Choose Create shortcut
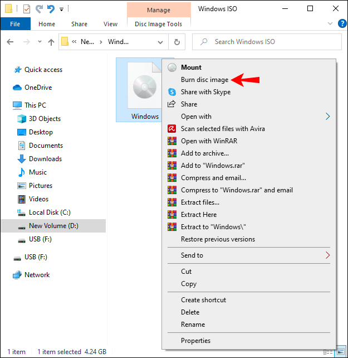This screenshot has height=358, width=348. tap(249, 300)
